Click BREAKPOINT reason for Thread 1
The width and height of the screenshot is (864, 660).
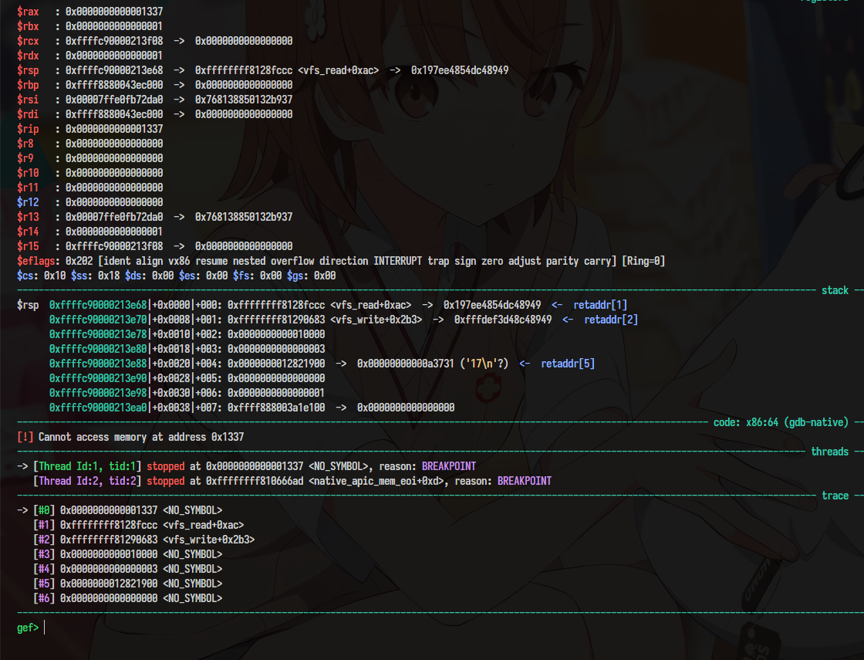click(x=448, y=466)
